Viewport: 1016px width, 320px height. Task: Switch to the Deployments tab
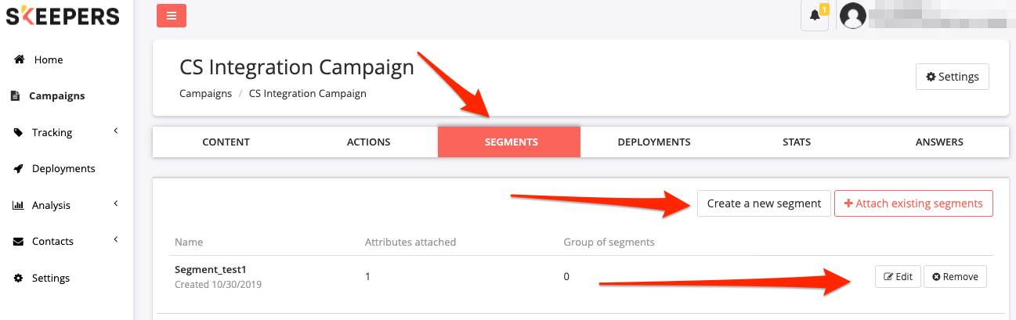[654, 142]
